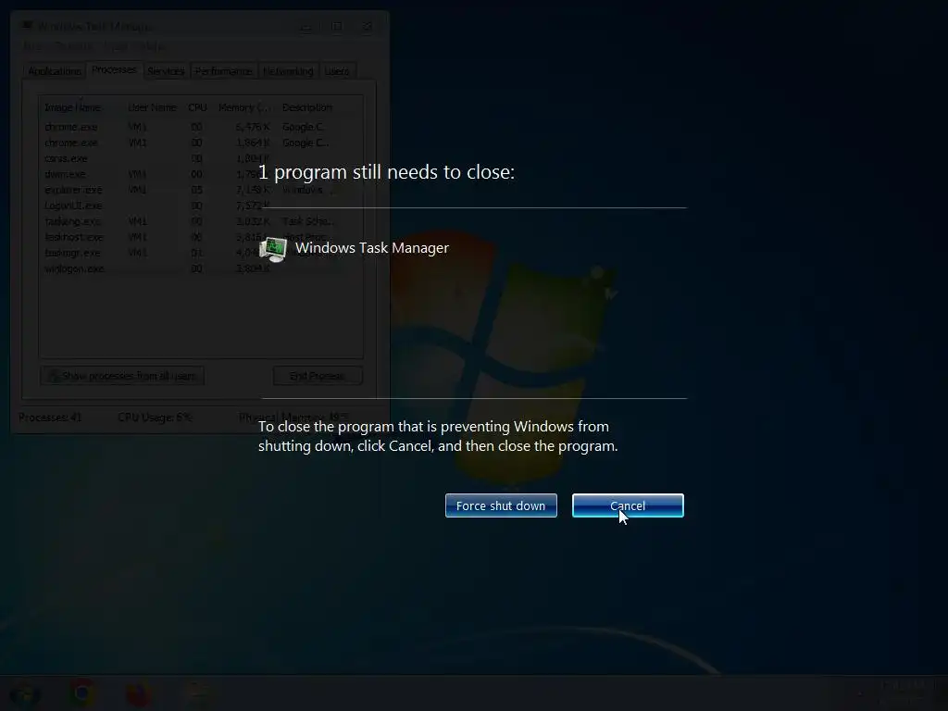948x711 pixels.
Task: Switch to the Performance tab in Task Manager
Action: 223,70
